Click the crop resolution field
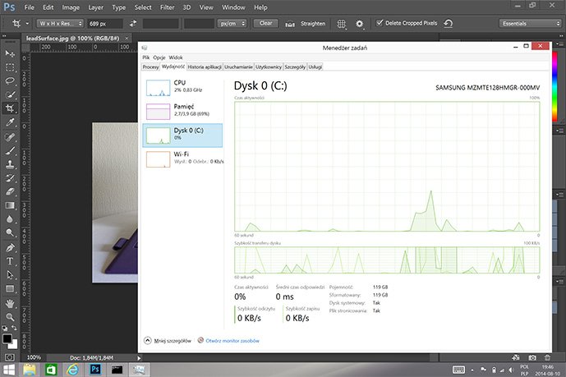 tap(199, 24)
